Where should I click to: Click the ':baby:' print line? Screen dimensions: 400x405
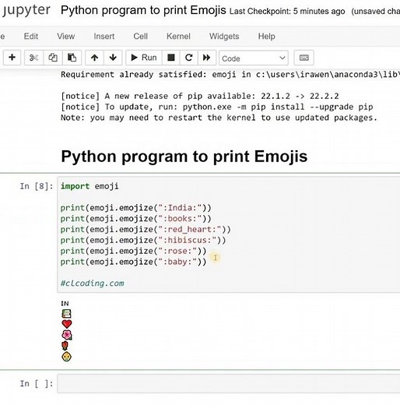[x=133, y=262]
